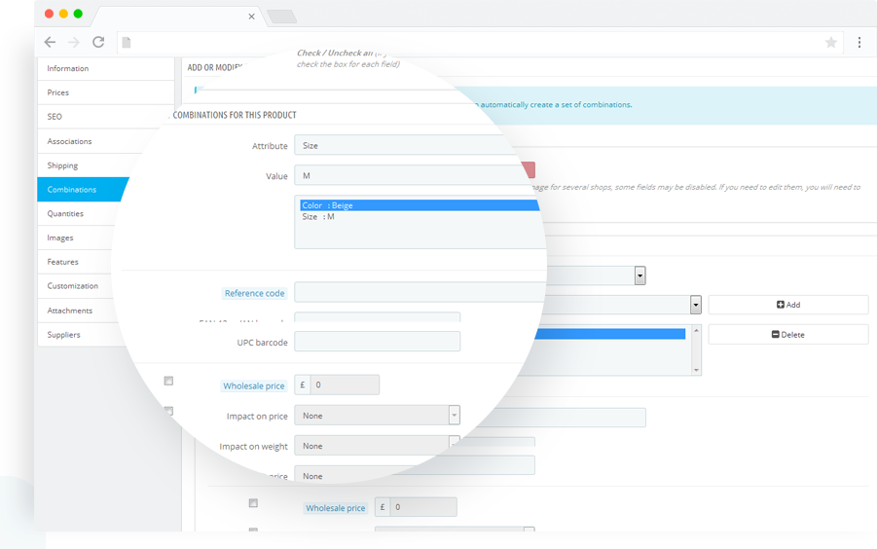Click the page document icon in address bar
The height and width of the screenshot is (549, 877).
[x=127, y=43]
